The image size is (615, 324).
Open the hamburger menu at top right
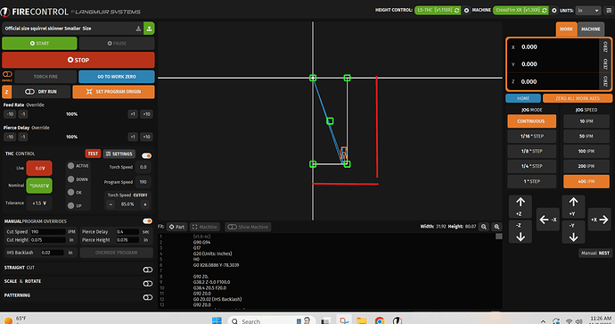pos(609,10)
